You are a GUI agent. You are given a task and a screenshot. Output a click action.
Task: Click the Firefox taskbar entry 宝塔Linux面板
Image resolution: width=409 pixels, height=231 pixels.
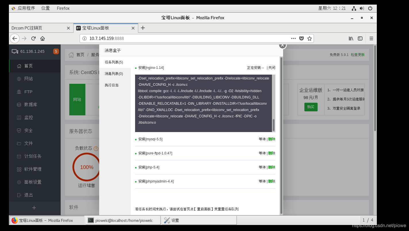tap(47, 220)
